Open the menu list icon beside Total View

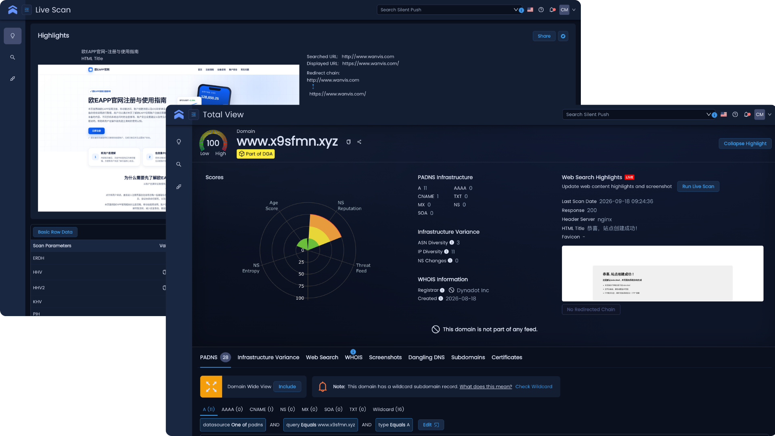tap(194, 115)
